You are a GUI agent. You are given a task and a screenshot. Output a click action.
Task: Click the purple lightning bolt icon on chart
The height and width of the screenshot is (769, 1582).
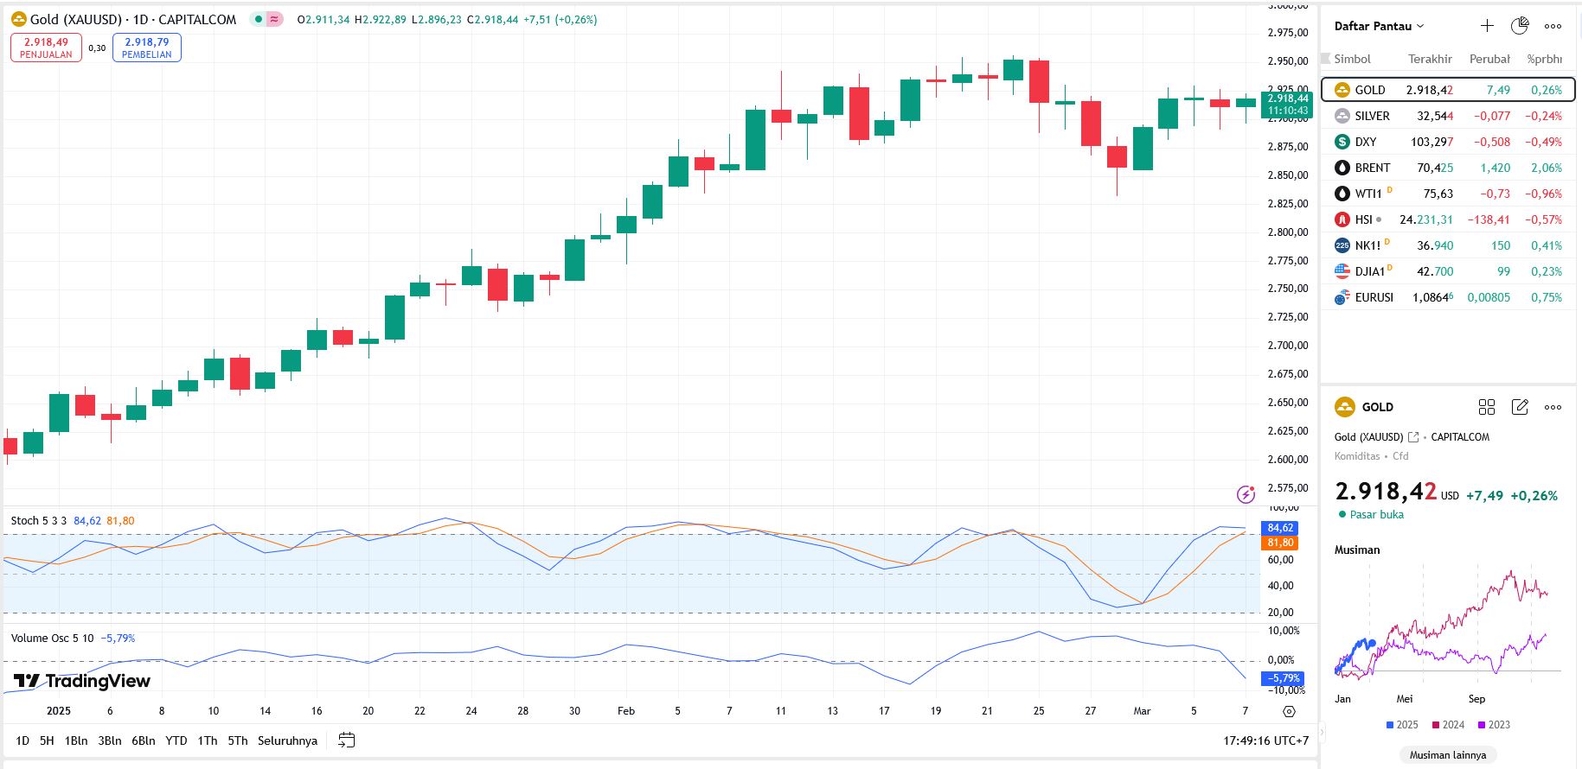(x=1246, y=494)
